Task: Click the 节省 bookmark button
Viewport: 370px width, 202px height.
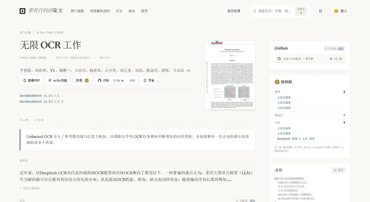Action: [x=149, y=80]
